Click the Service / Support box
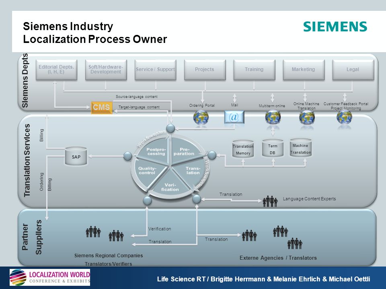The image size is (386, 289). [x=155, y=69]
